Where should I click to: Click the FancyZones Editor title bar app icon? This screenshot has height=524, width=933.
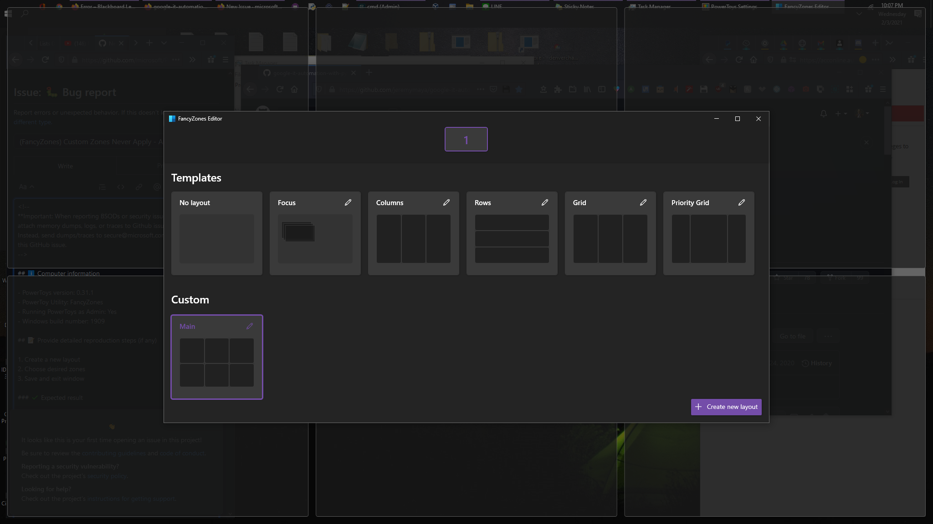[172, 119]
